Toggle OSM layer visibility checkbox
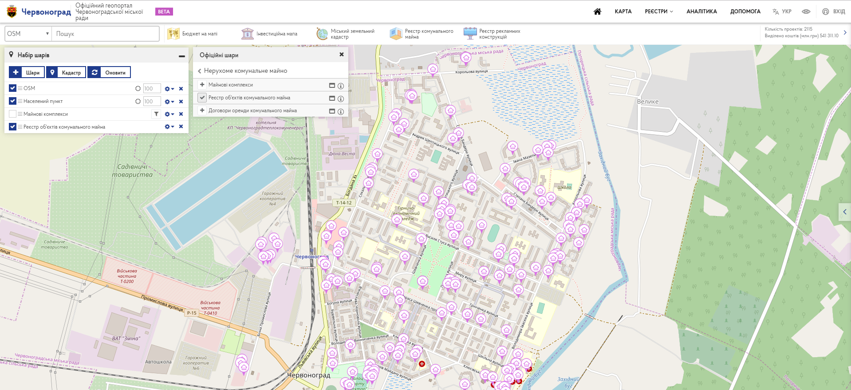 pos(12,88)
